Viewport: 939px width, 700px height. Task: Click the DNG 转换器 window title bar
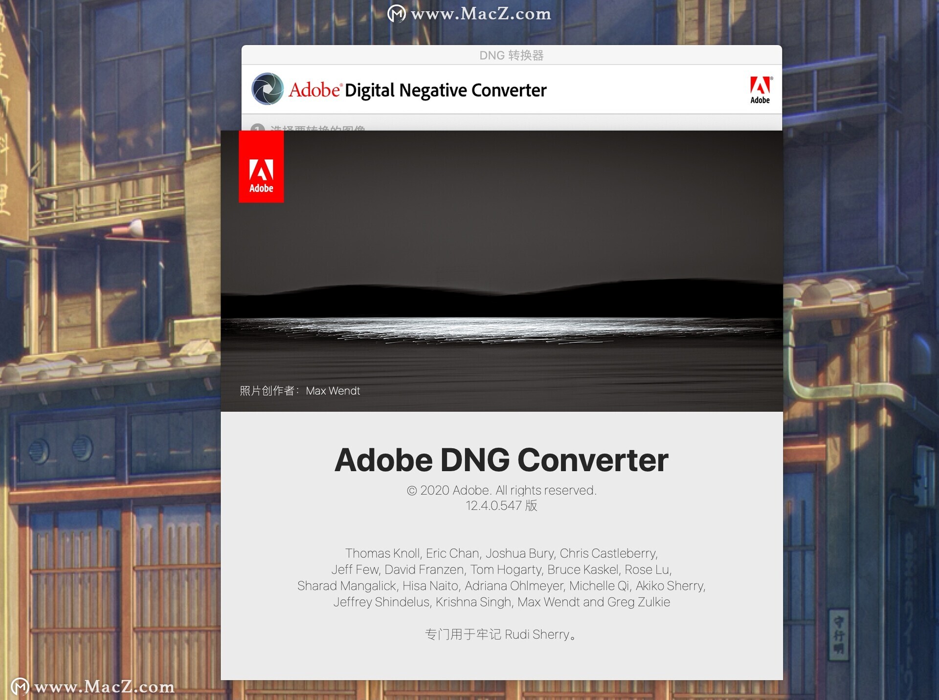coord(512,55)
